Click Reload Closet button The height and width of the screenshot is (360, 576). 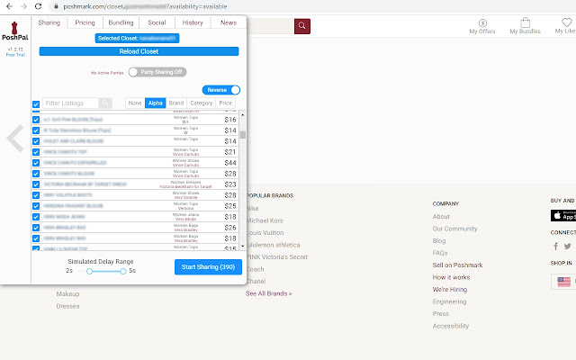coord(139,51)
